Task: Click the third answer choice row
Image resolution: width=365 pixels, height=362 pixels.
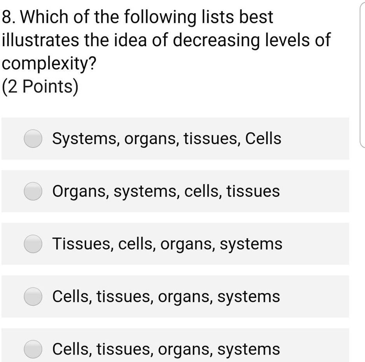Action: [x=175, y=244]
